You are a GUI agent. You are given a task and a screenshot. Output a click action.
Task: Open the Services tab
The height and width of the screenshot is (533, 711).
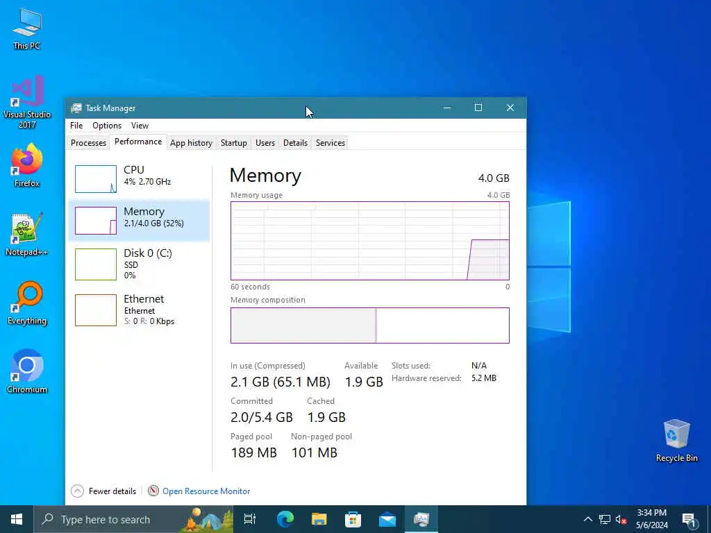pos(330,143)
